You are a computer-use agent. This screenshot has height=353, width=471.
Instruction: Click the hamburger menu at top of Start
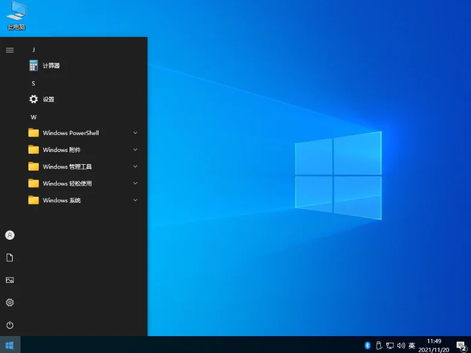pos(10,50)
